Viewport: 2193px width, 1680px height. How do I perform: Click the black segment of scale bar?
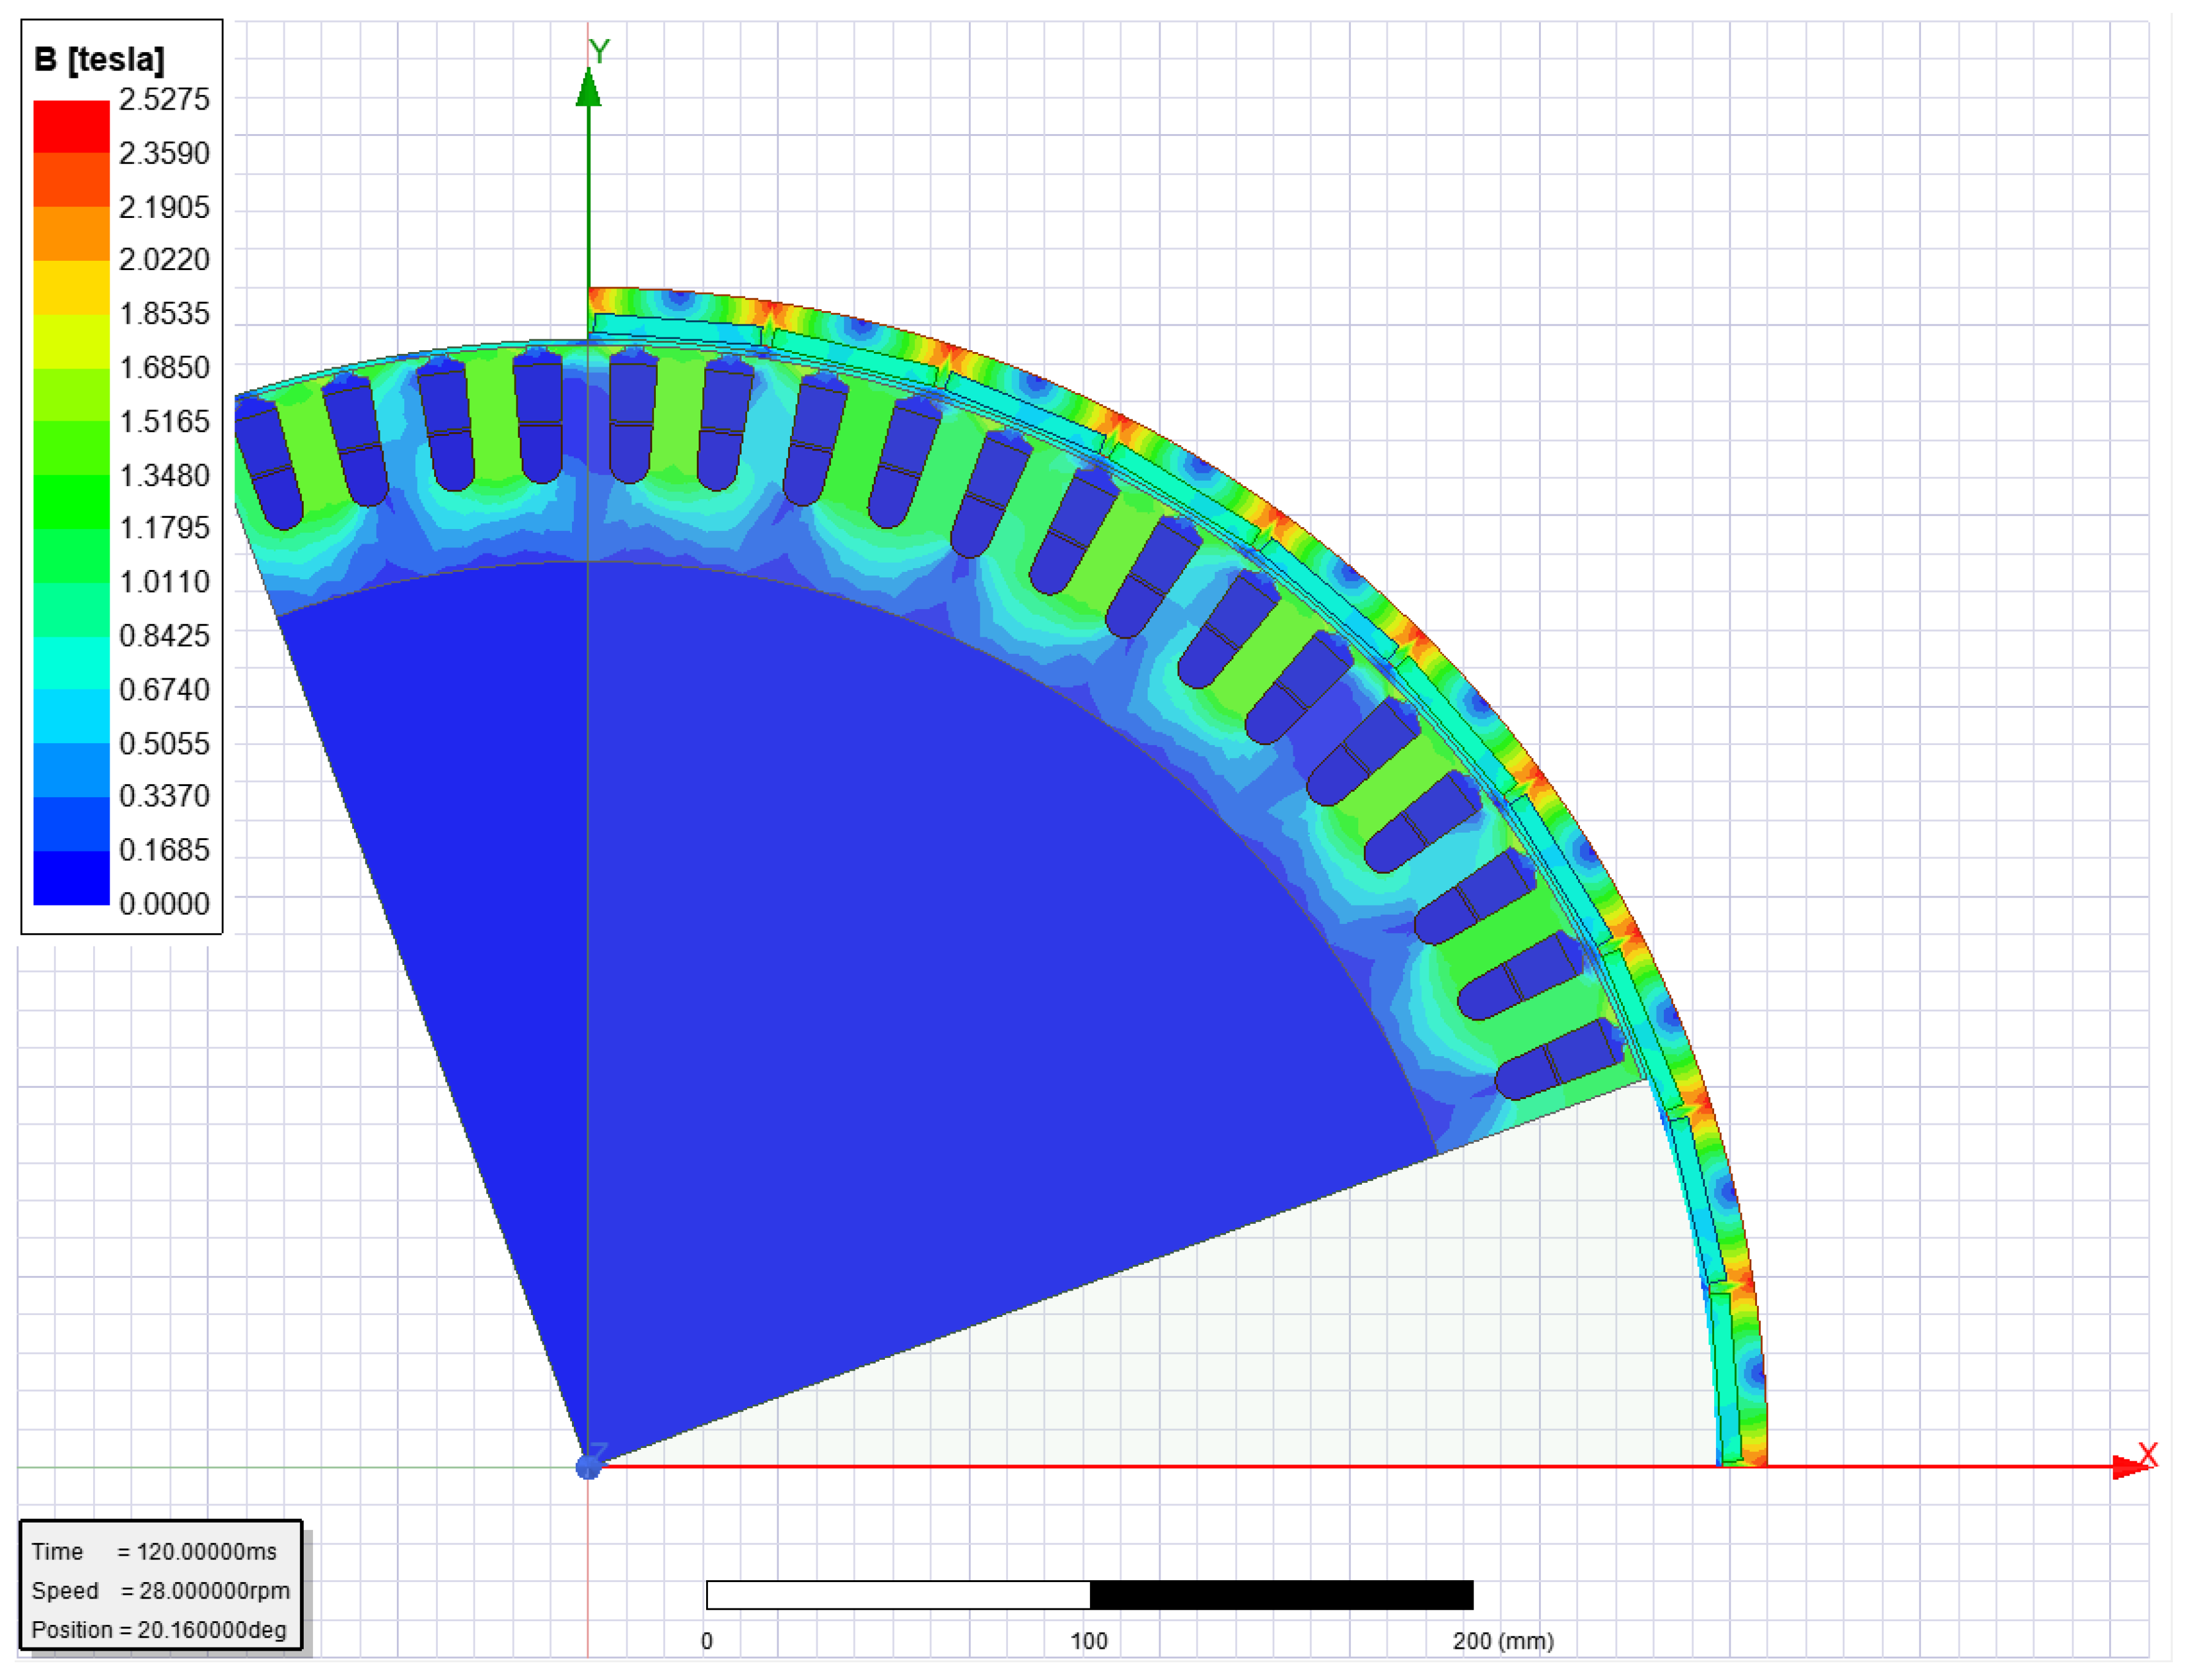click(1281, 1595)
